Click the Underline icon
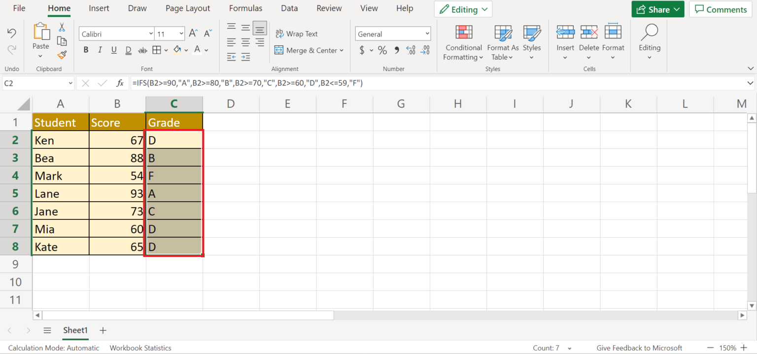This screenshot has height=354, width=757. (113, 50)
